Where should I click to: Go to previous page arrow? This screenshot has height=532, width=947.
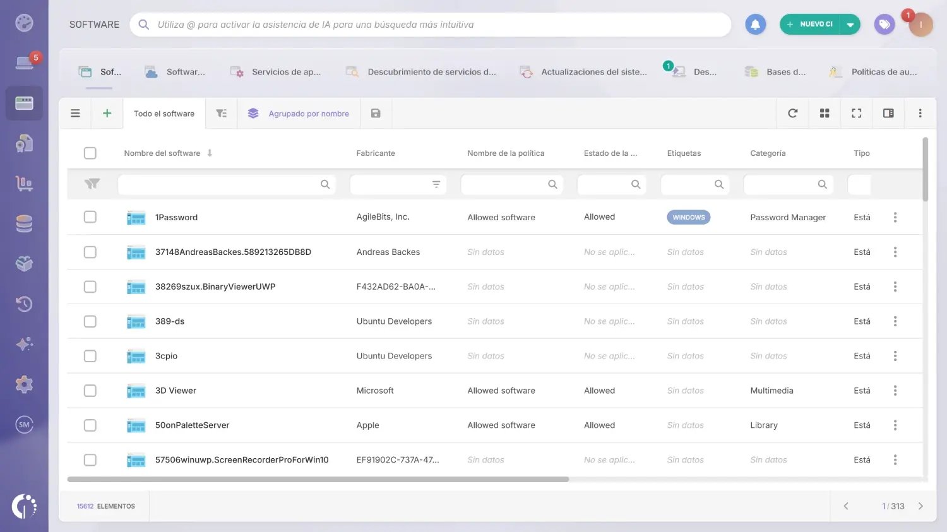(x=846, y=506)
